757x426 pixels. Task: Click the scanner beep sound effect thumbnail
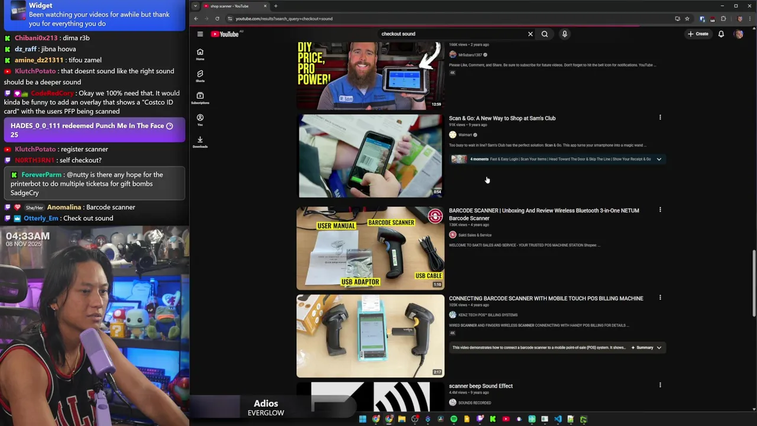tap(370, 397)
